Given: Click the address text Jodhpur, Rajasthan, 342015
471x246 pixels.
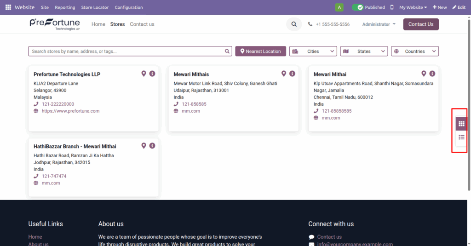Looking at the screenshot, I should click(62, 162).
